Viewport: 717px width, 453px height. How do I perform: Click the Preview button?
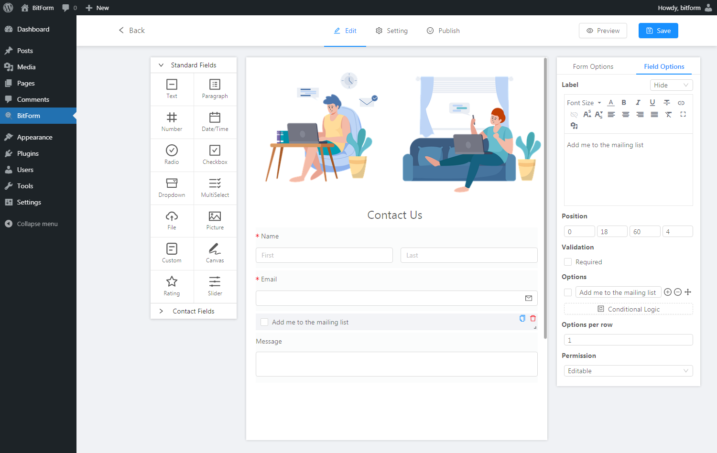coord(603,31)
